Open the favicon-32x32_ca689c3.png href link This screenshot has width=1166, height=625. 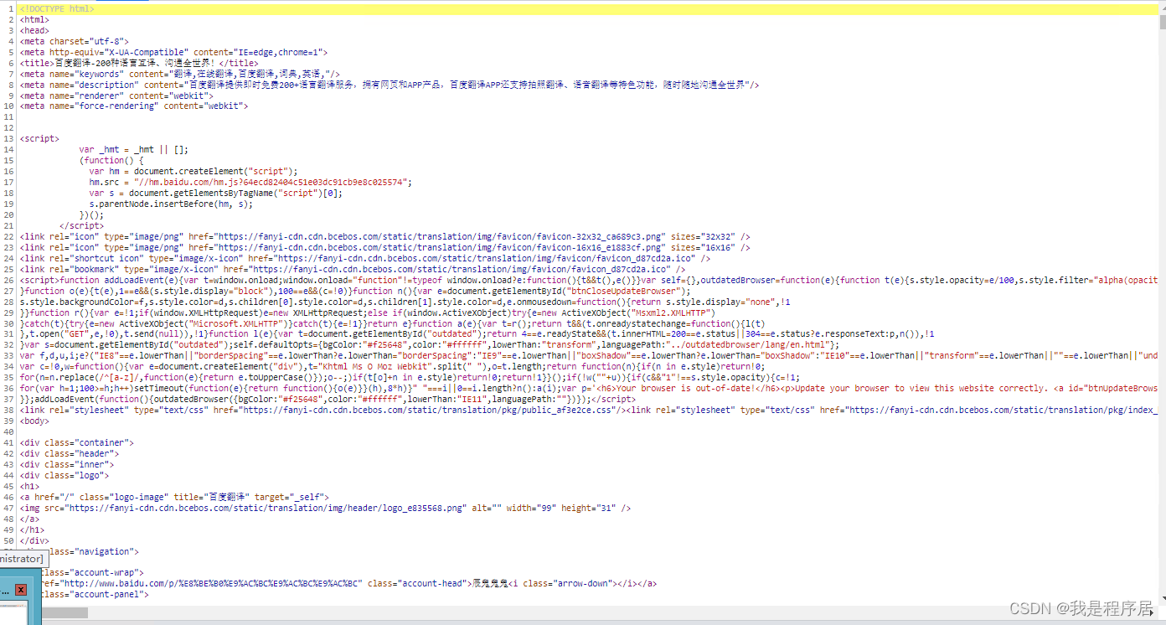[441, 237]
